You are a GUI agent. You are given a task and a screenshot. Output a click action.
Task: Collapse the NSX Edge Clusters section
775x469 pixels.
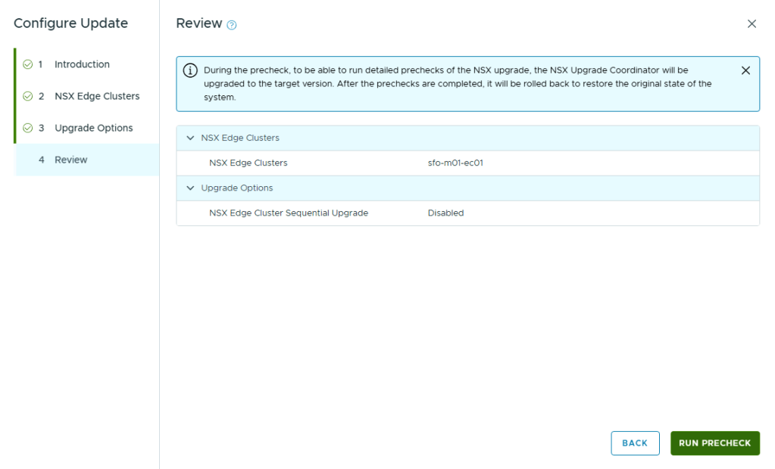coord(190,138)
